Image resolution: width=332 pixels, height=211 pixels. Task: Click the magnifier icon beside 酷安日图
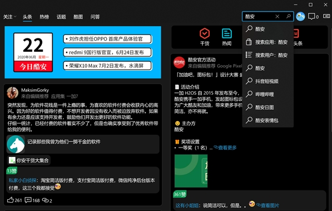pos(249,107)
